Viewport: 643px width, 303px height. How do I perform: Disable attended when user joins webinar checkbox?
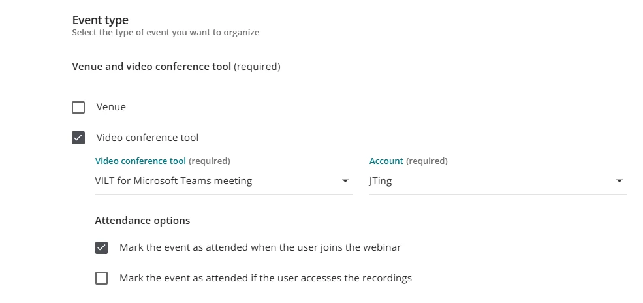pyautogui.click(x=101, y=247)
